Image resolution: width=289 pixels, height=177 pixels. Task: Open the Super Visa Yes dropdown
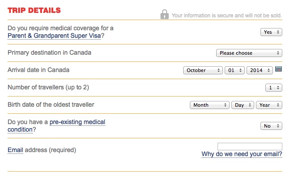[x=271, y=32]
